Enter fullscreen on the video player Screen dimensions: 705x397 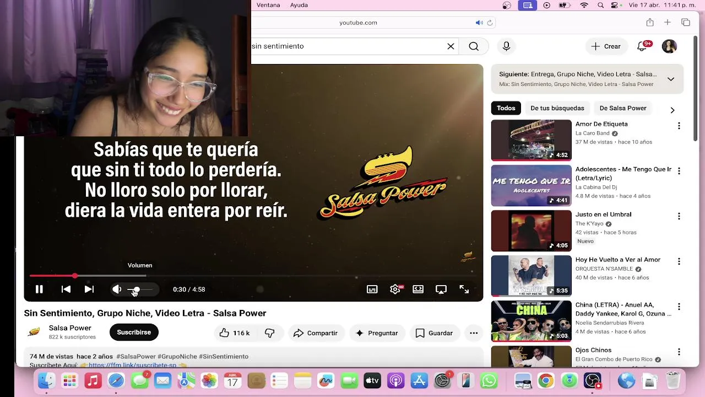click(x=464, y=289)
